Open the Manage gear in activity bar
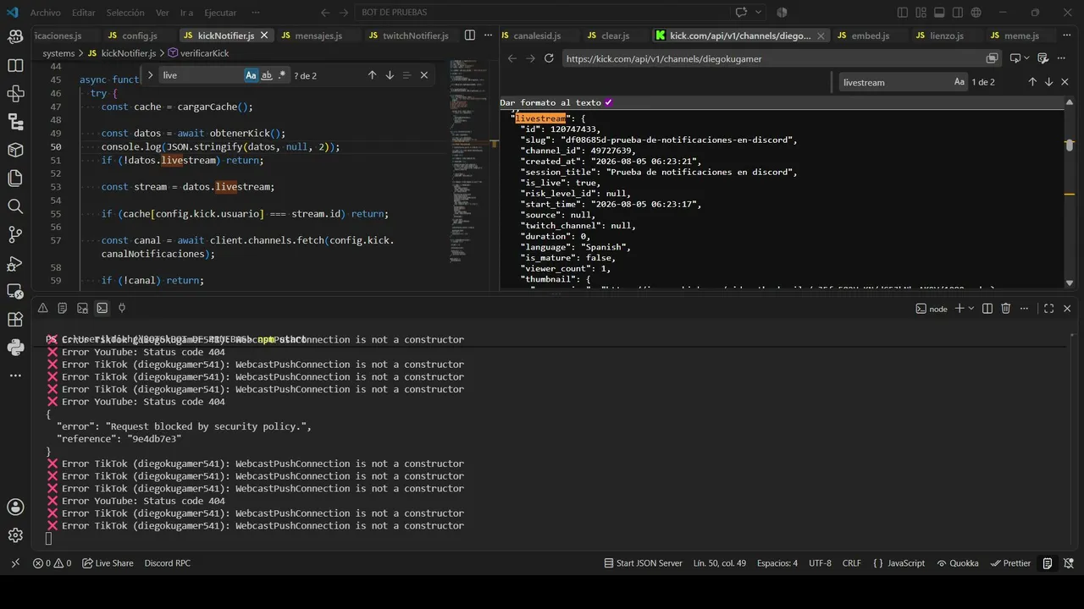This screenshot has height=609, width=1084. click(x=15, y=535)
